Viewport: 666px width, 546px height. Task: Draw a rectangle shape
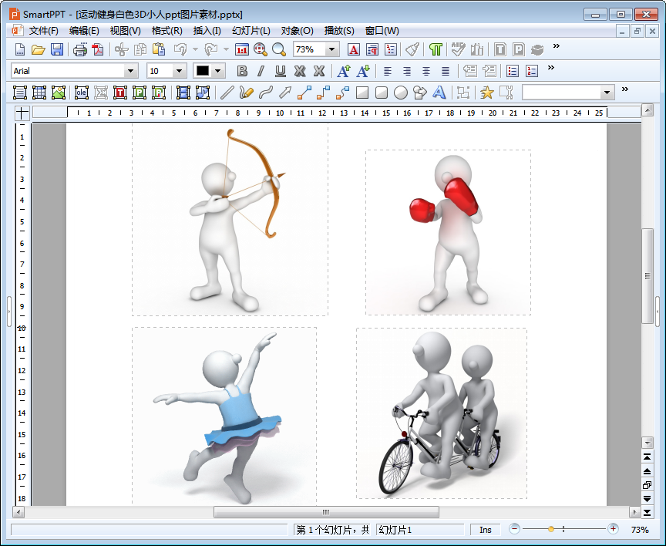pos(362,93)
